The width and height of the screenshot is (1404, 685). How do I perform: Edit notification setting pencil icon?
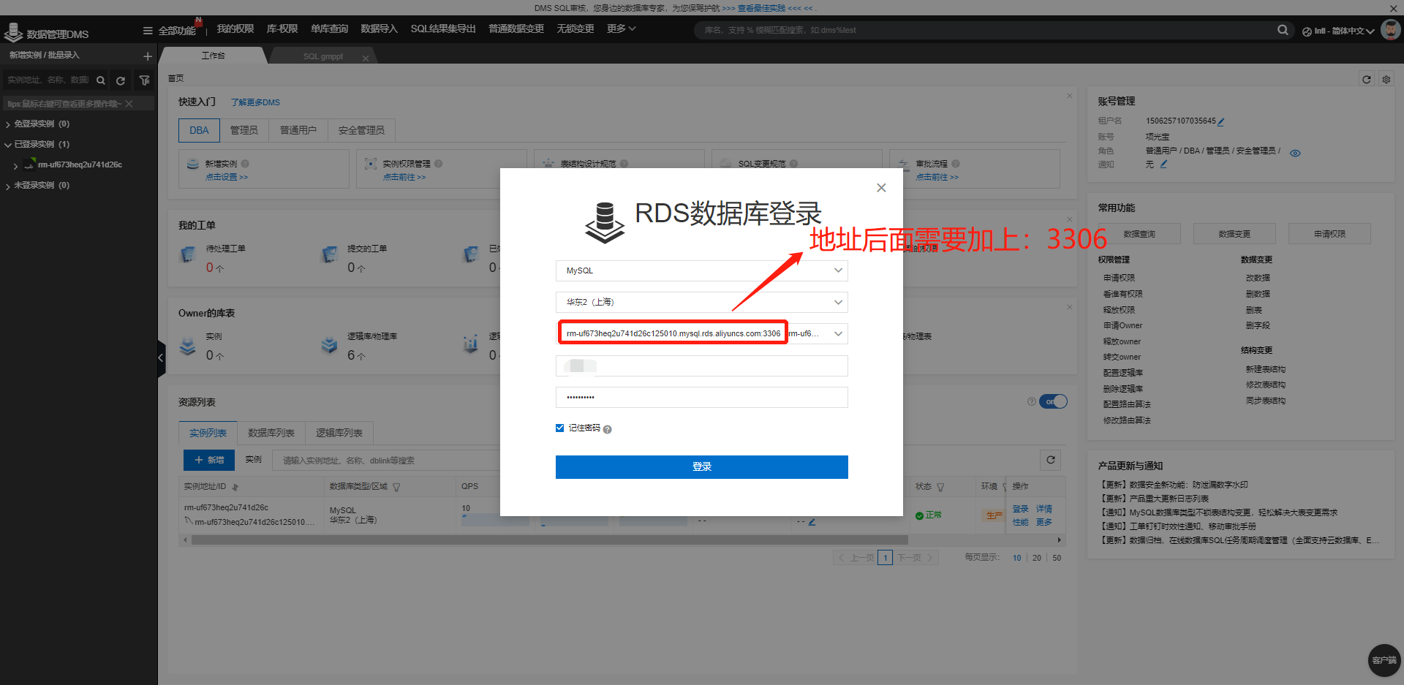coord(1163,164)
